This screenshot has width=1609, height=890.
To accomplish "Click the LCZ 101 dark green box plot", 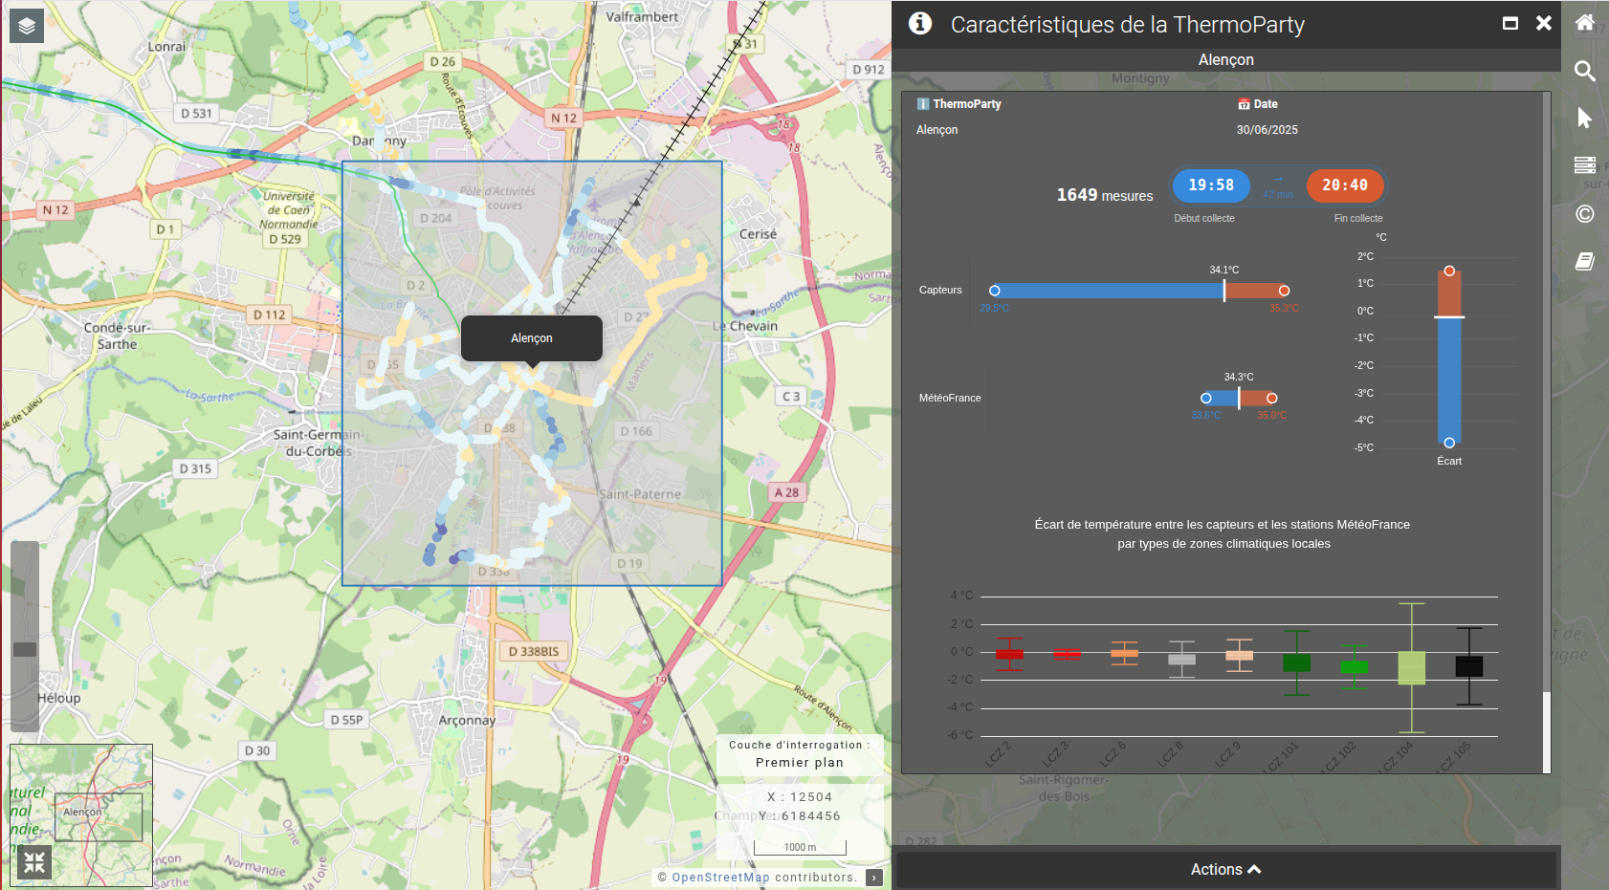I will click(1297, 662).
